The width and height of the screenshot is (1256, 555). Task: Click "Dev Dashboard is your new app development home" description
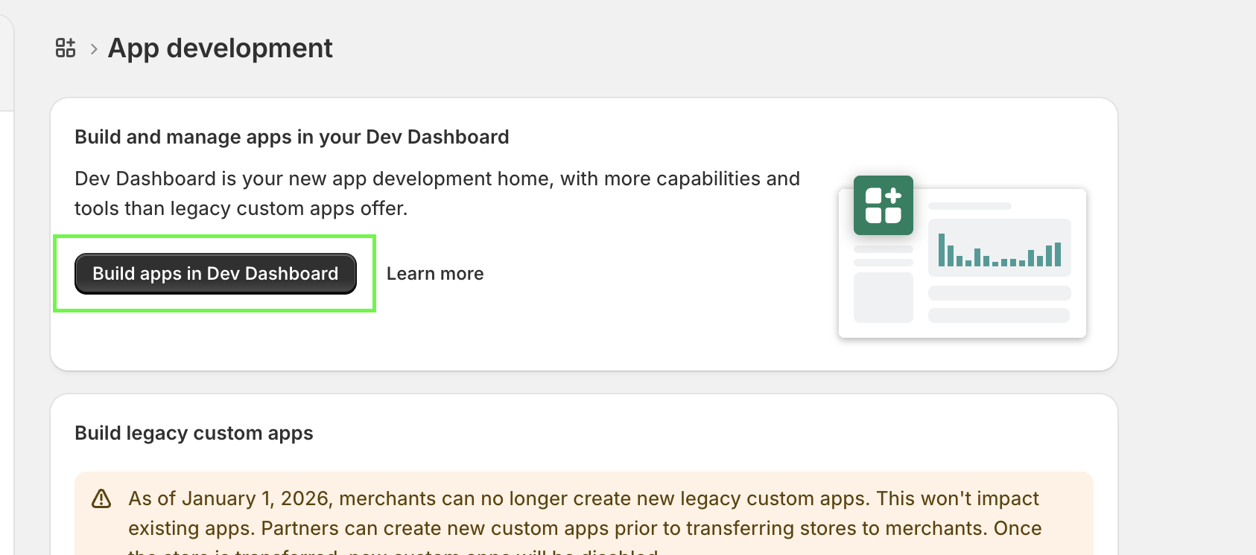coord(437,193)
